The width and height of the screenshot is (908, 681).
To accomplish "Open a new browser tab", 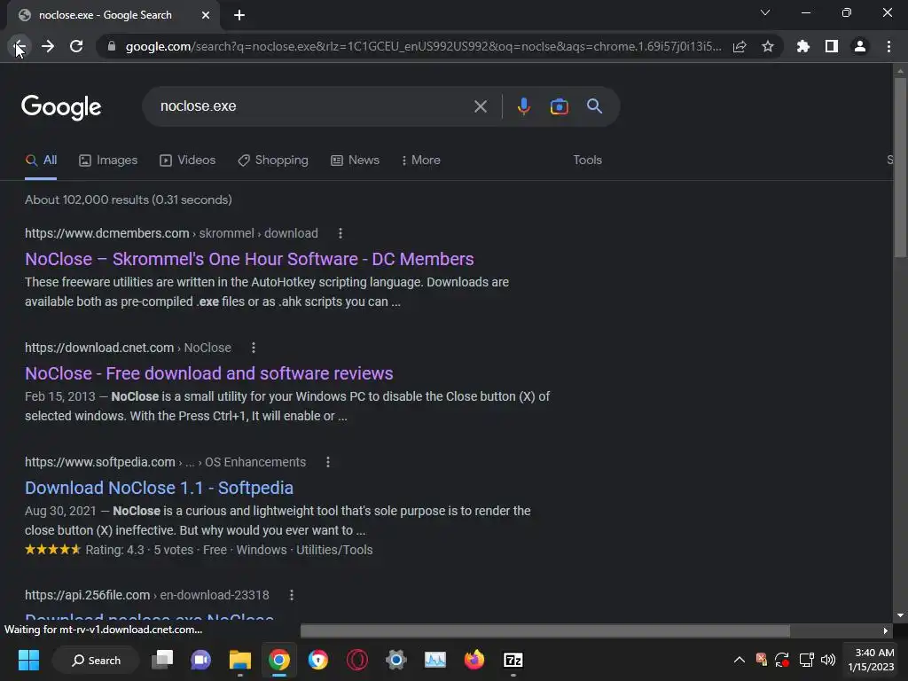I will 239,15.
